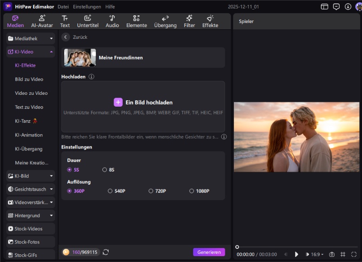The width and height of the screenshot is (362, 262).
Task: Enter fullscreen preview mode
Action: point(354,254)
